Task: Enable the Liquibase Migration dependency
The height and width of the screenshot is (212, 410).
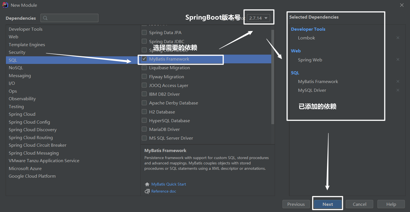Action: click(x=144, y=68)
